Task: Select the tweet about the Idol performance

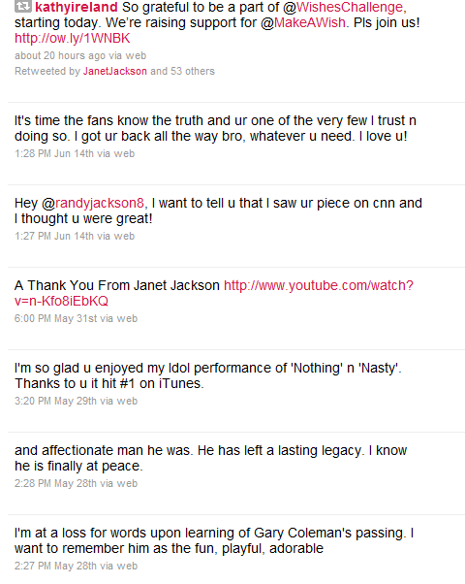Action: [208, 375]
